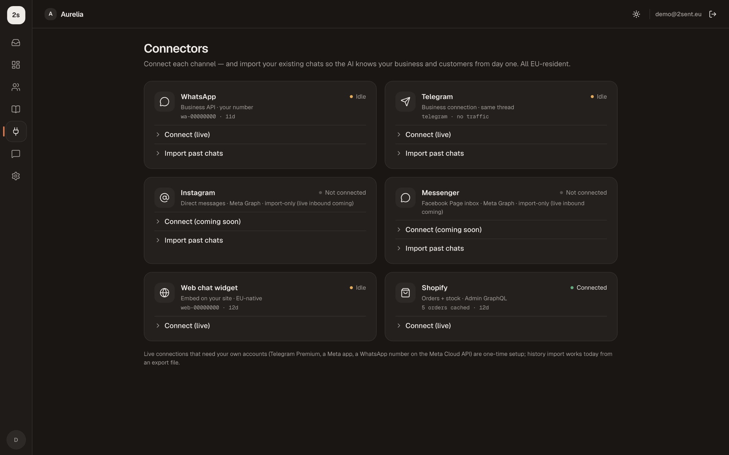Click the Instagram at-sign icon
This screenshot has height=455, width=729.
click(x=164, y=198)
